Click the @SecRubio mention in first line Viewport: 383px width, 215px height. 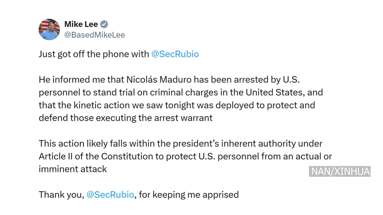[x=175, y=54]
